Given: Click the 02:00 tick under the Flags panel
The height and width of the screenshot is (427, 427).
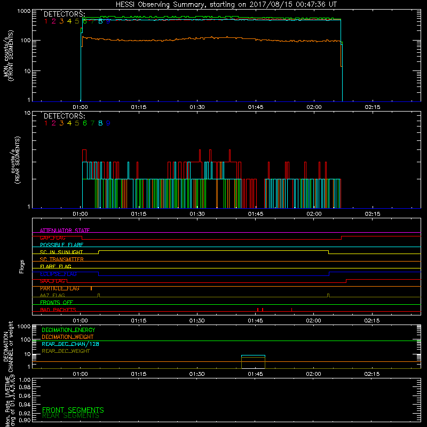Looking at the screenshot, I should [314, 321].
